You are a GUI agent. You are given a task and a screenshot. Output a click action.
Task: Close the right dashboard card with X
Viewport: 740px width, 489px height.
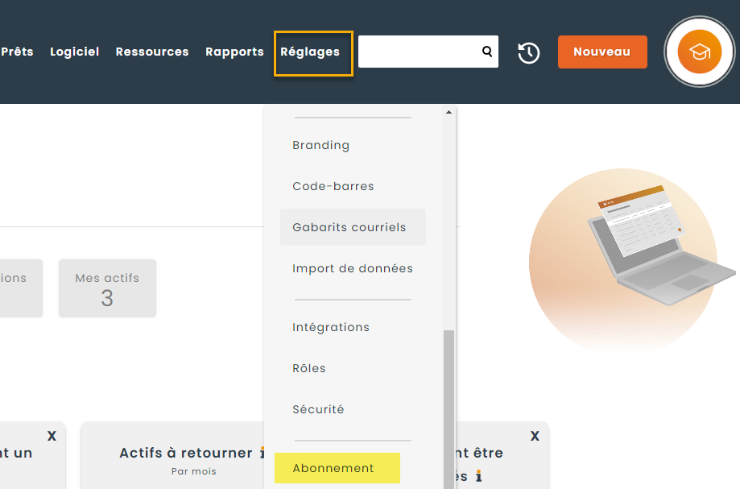coord(535,436)
